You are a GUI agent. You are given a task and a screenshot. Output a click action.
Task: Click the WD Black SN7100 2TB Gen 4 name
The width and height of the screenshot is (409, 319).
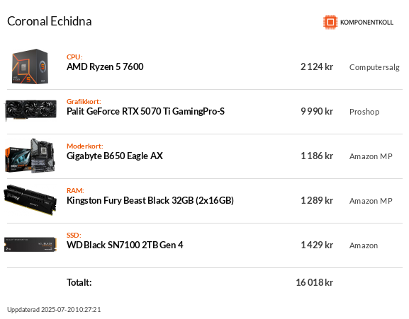[x=125, y=245]
